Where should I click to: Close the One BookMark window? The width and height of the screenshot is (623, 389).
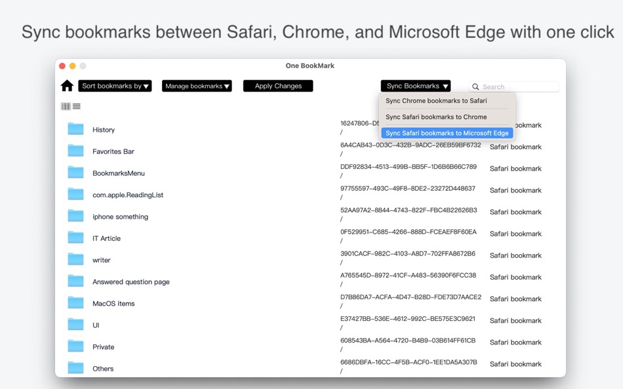click(x=62, y=66)
